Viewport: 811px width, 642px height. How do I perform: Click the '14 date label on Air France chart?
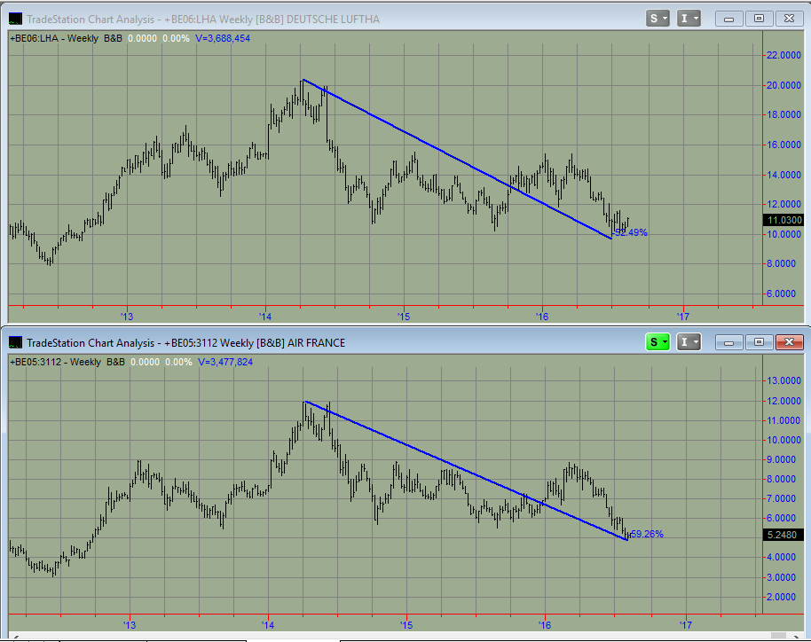click(268, 625)
